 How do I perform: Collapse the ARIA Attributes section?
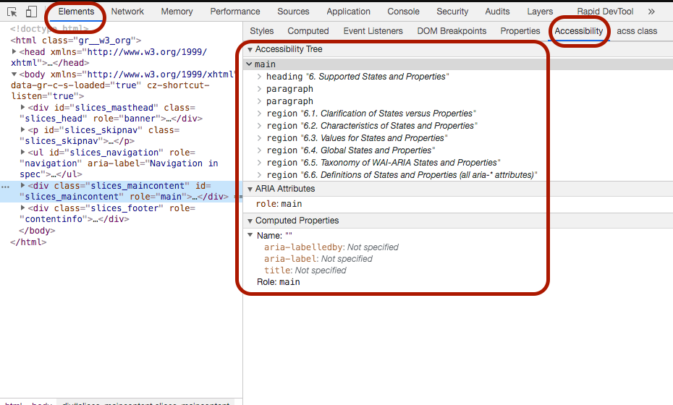[250, 189]
